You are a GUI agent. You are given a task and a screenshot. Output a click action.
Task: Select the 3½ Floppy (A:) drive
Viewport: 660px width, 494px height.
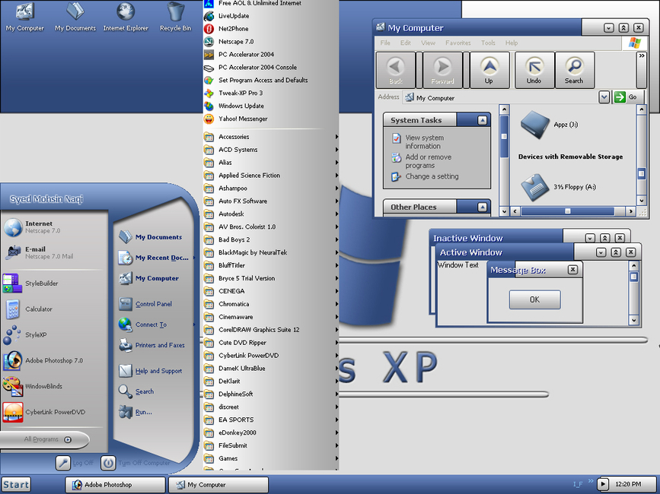pyautogui.click(x=558, y=188)
